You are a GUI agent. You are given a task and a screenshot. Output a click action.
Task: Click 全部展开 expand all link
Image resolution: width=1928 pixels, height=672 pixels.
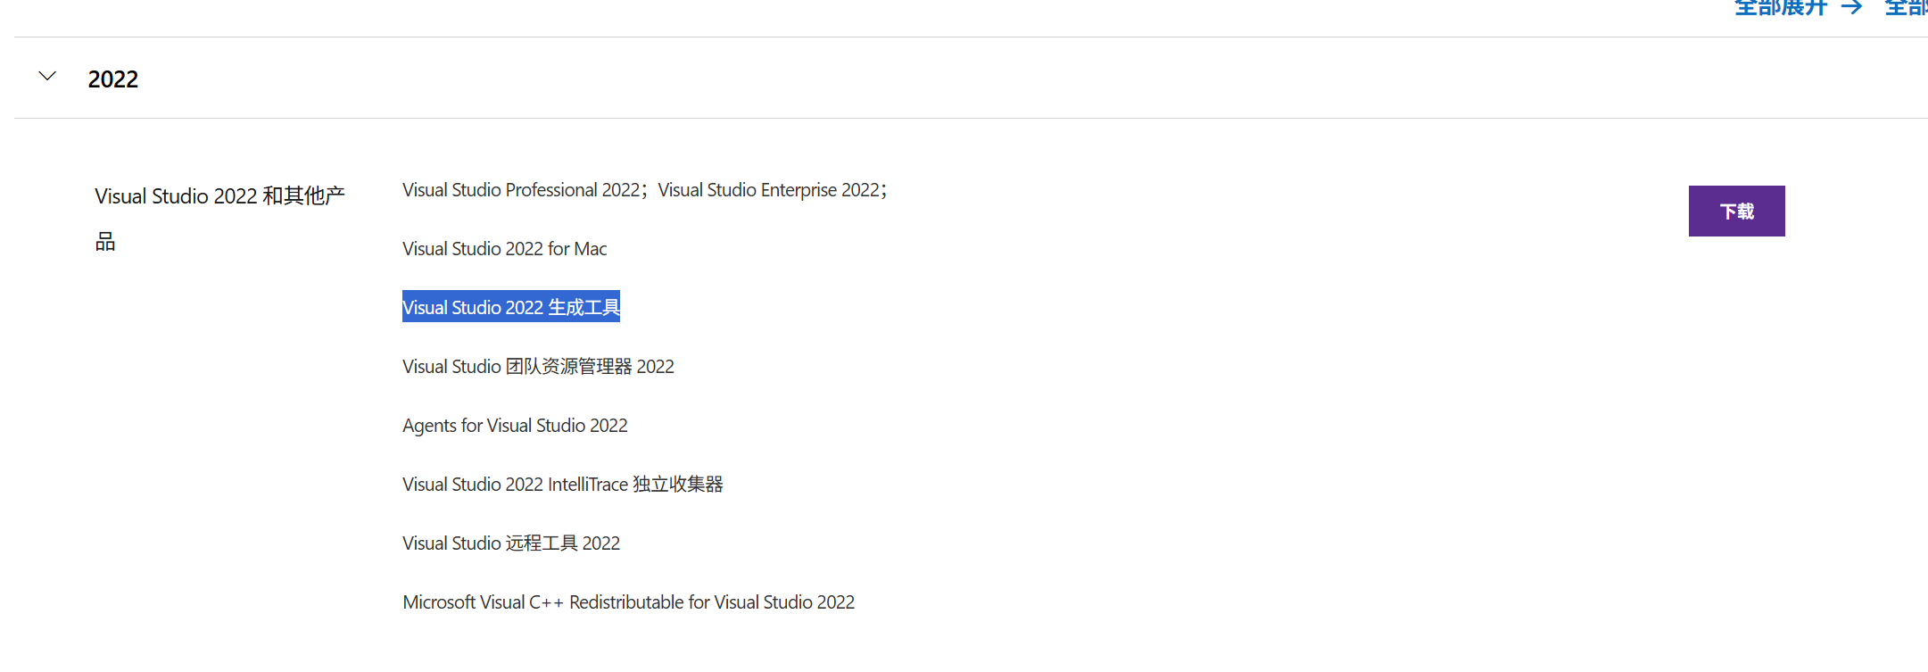pyautogui.click(x=1781, y=8)
